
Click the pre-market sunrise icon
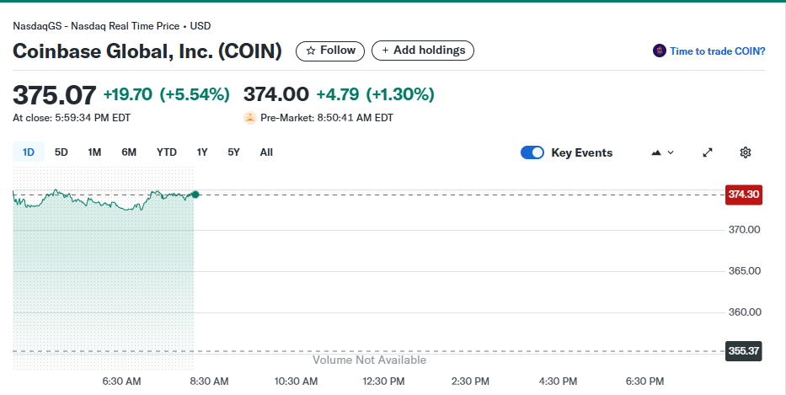point(250,118)
